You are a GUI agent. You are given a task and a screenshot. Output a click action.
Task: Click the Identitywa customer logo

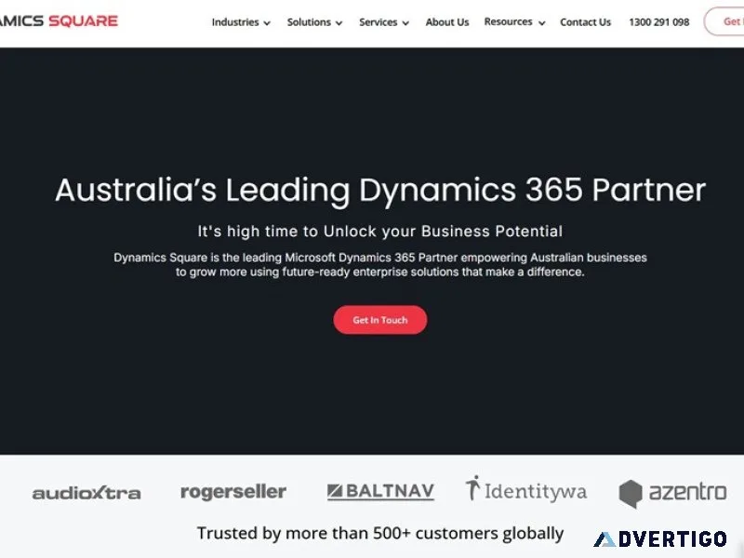pyautogui.click(x=525, y=489)
